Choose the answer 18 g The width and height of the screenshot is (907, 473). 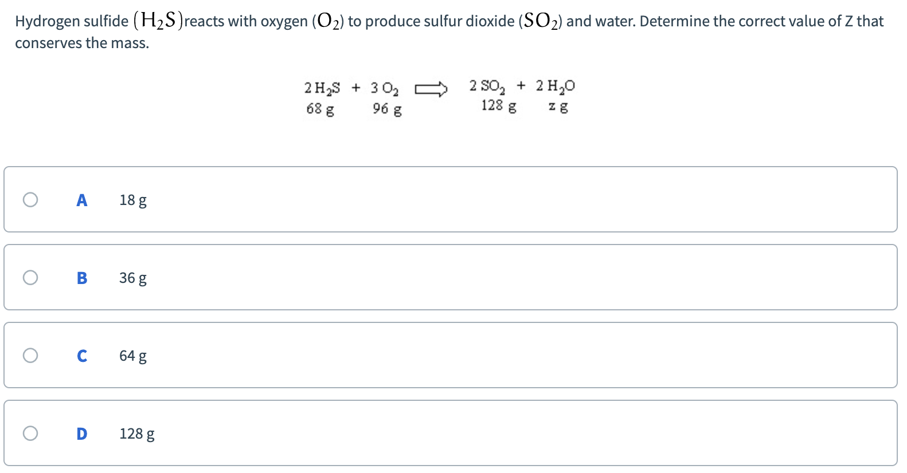point(132,199)
